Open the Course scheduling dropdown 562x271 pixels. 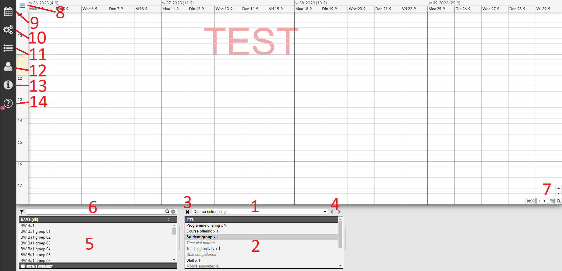coord(260,212)
